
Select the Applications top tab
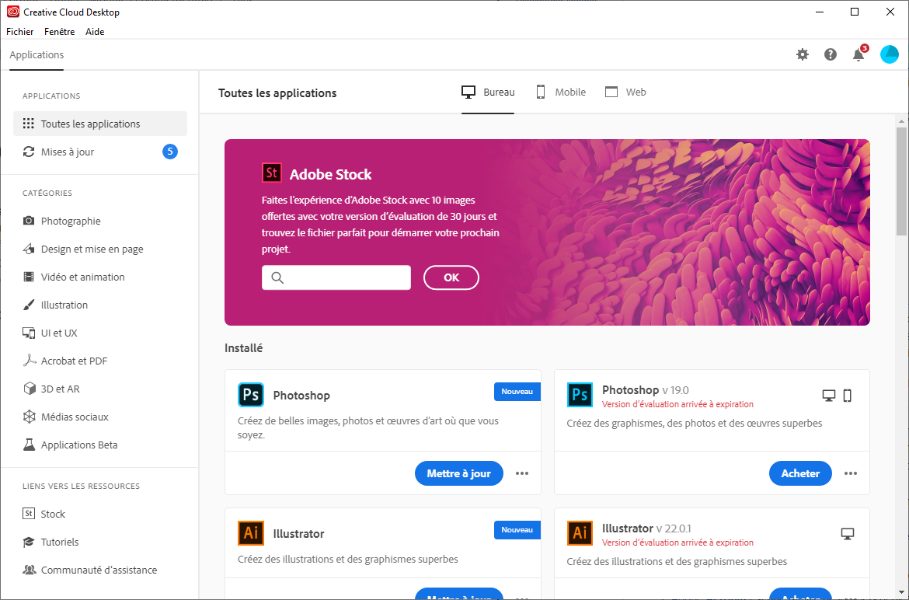[x=37, y=55]
